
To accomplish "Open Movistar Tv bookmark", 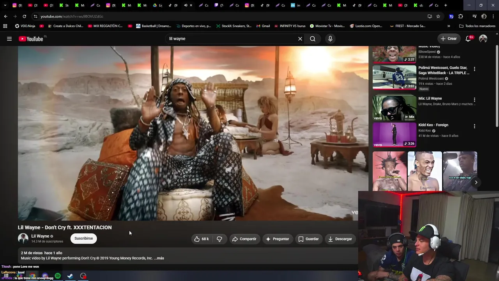I will pyautogui.click(x=327, y=26).
